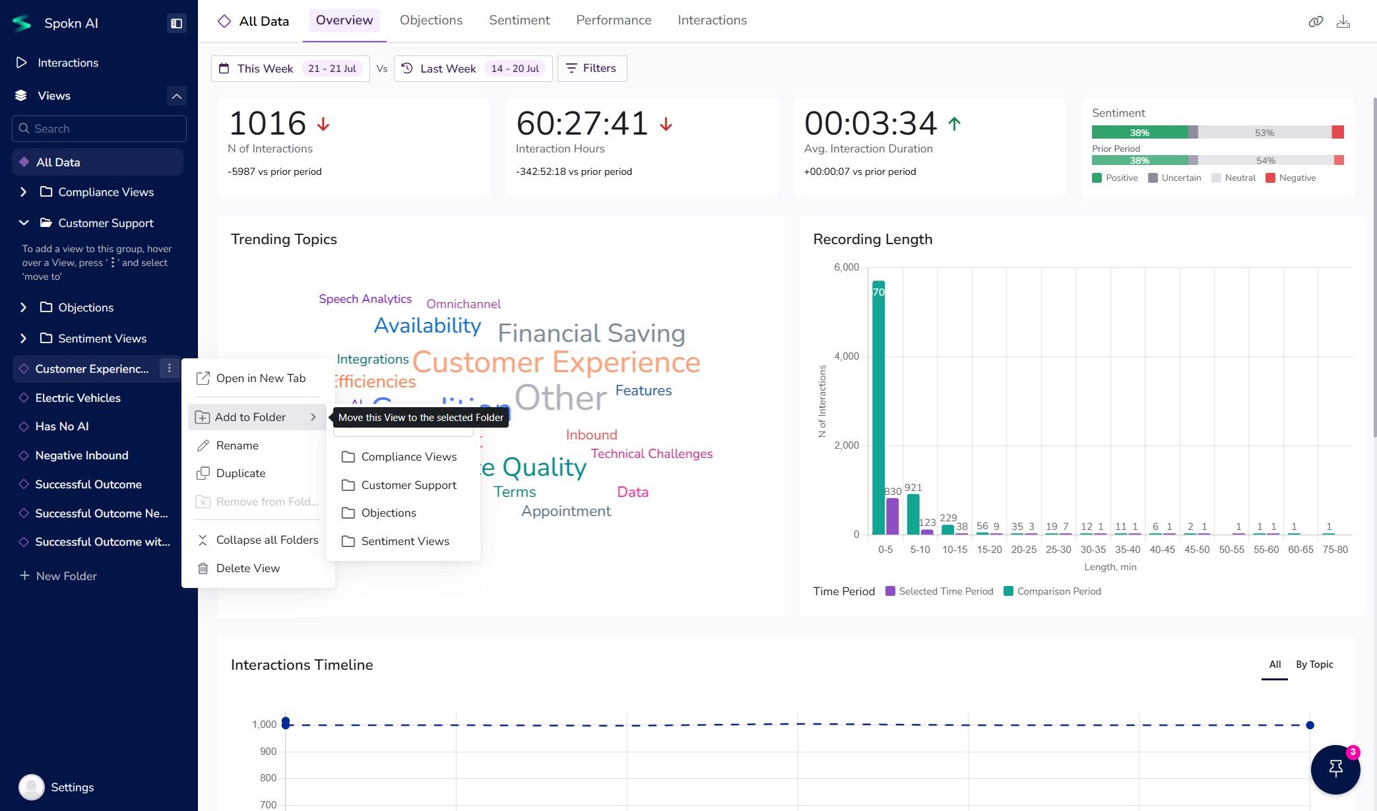1377x811 pixels.
Task: Open the pinned items floating button
Action: [1335, 769]
